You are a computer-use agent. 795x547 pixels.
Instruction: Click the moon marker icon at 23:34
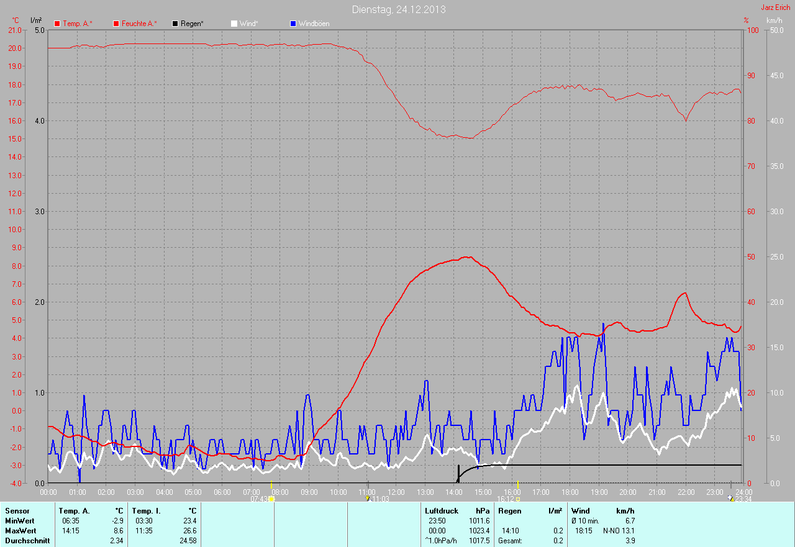[x=730, y=499]
